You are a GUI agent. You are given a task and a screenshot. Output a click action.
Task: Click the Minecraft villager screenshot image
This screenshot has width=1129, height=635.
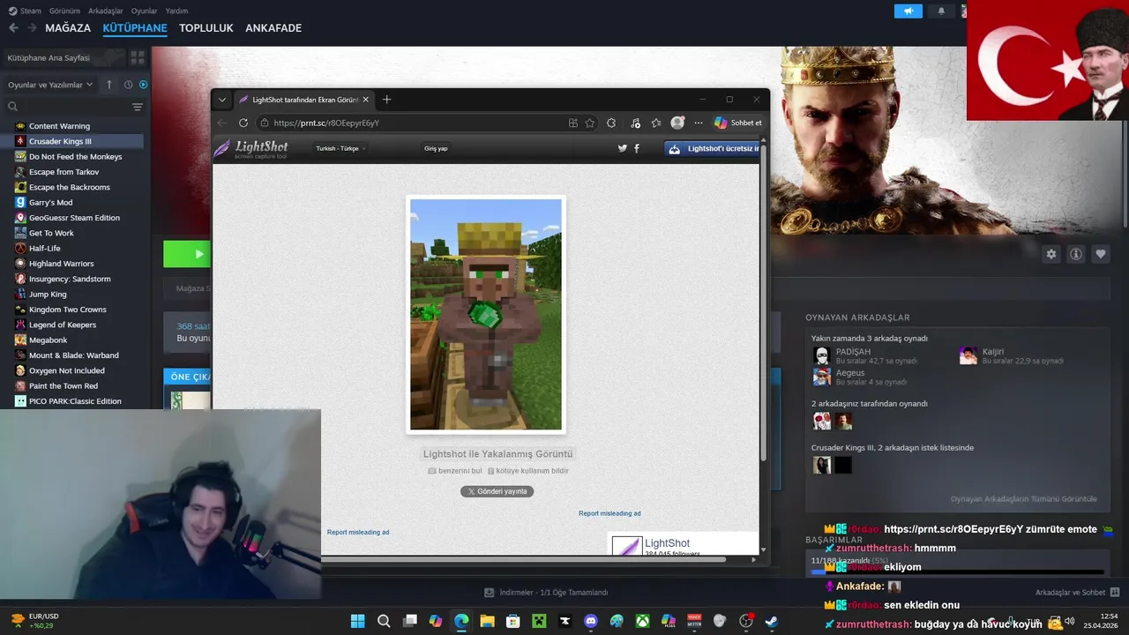(486, 315)
